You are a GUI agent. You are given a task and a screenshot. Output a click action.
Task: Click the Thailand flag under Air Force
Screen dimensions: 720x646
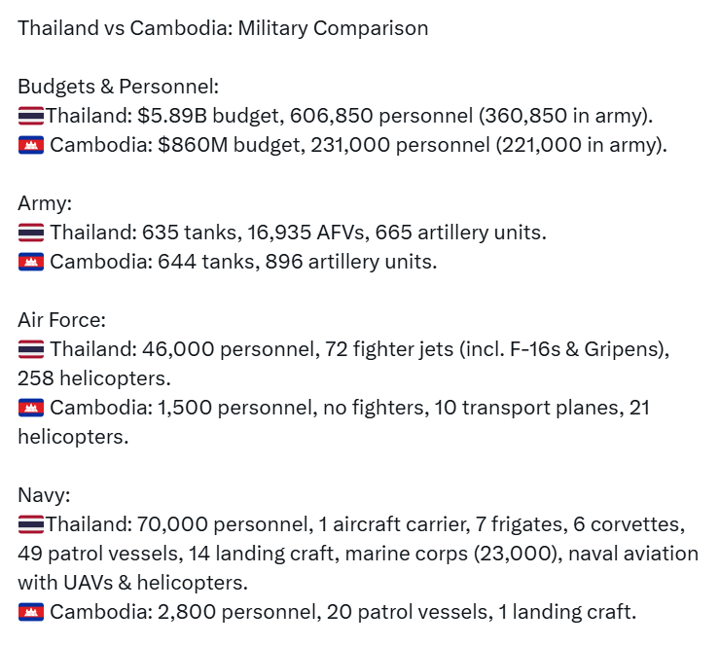31,349
